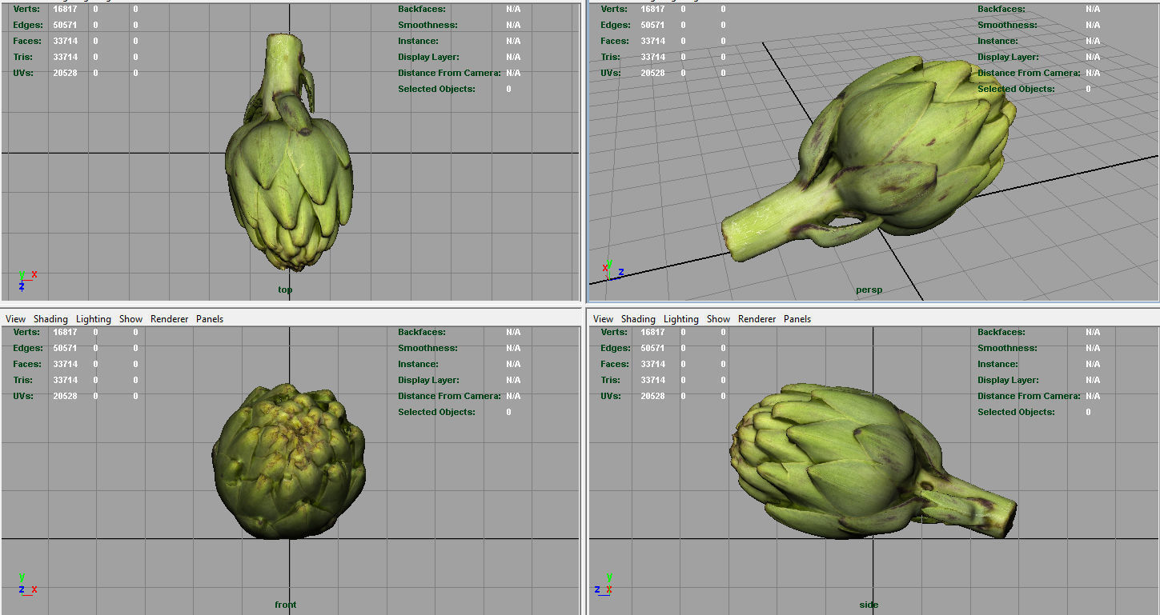
Task: Open Panels menu in side viewport
Action: point(797,319)
